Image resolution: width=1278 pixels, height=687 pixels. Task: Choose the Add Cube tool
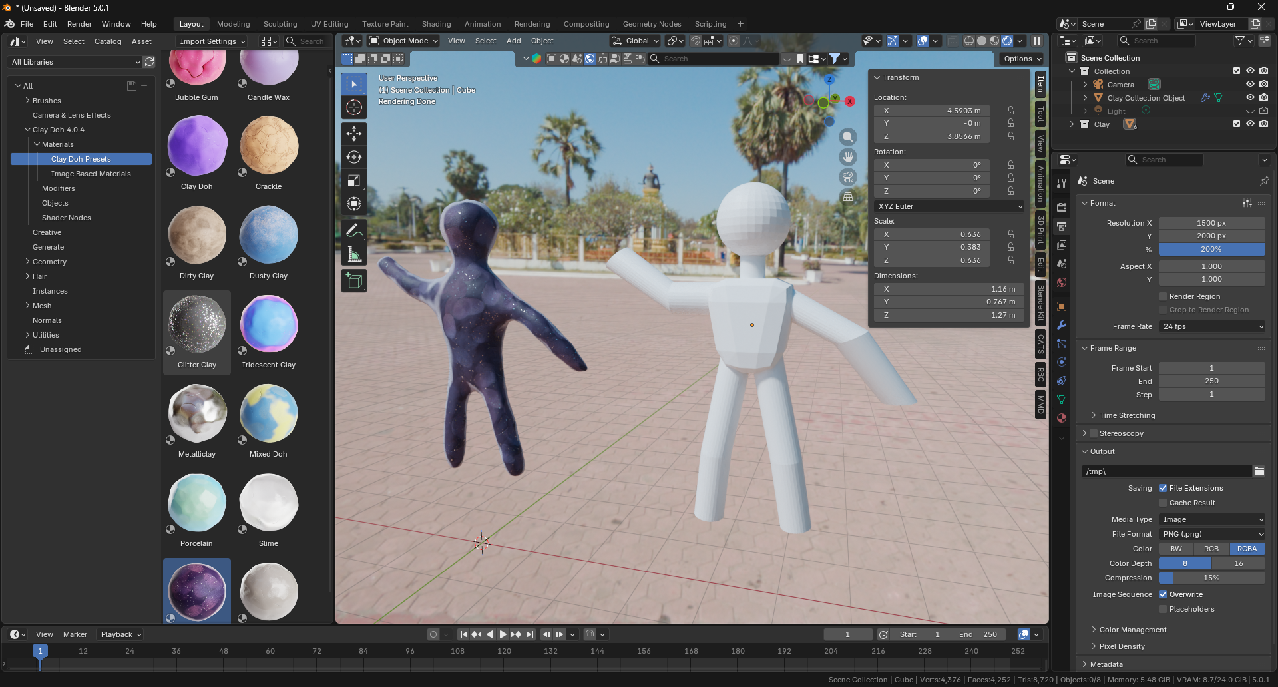pos(354,281)
